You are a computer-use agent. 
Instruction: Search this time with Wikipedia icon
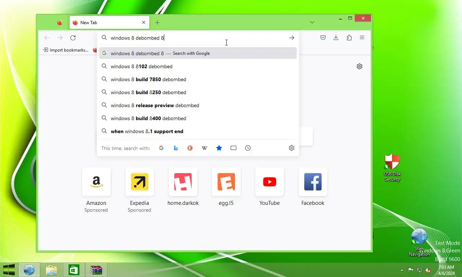pos(205,148)
